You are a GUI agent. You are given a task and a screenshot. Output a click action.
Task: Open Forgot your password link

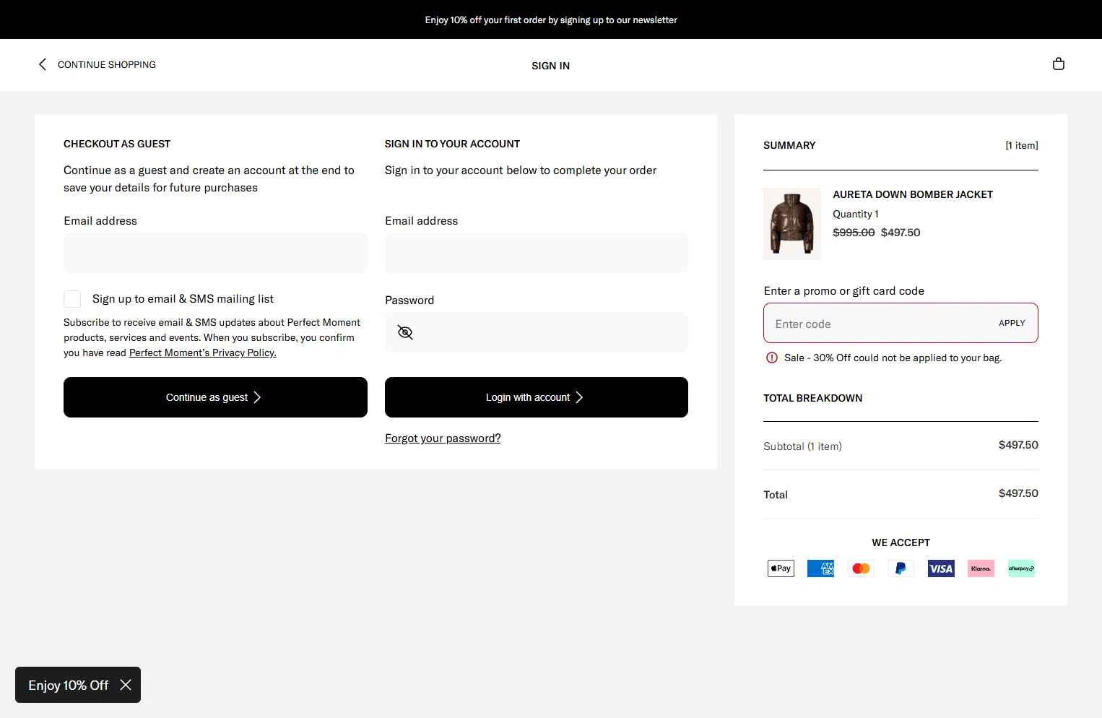443,438
